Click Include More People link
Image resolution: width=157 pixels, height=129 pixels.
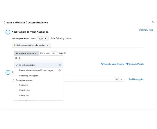[x=114, y=64]
